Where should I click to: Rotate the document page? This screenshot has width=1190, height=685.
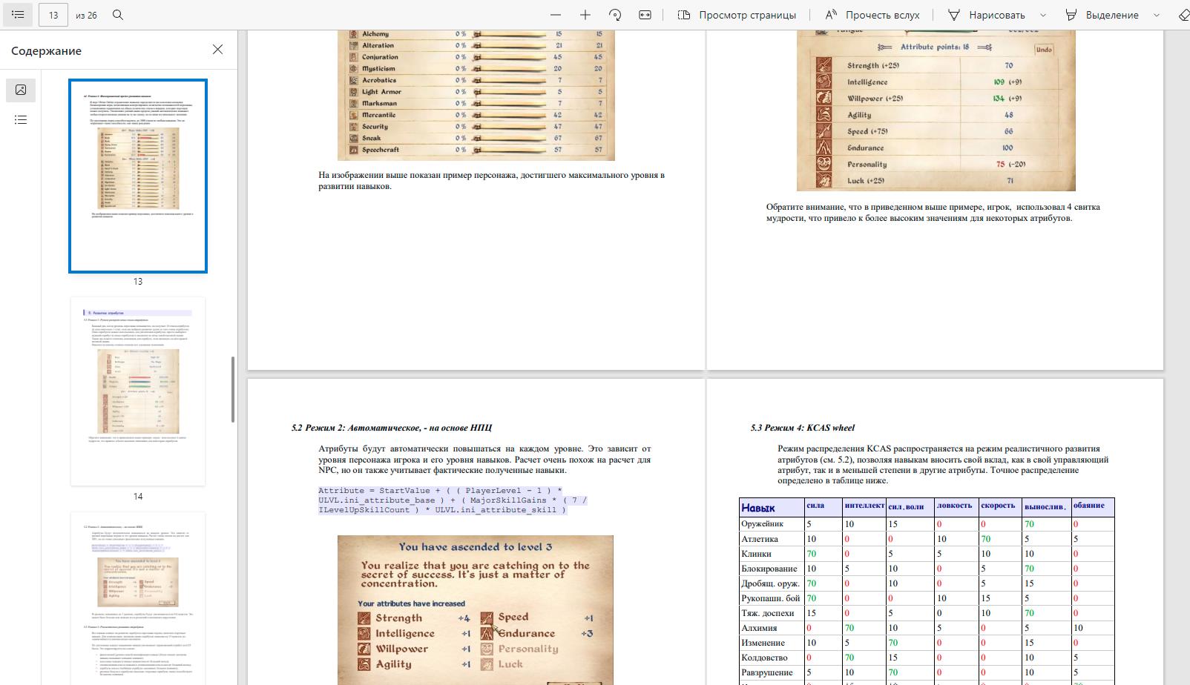coord(615,15)
